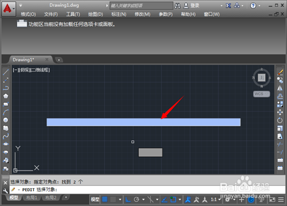Screen dimensions: 287x206
Task: Switch to the 布局2 layout tab
Action: (51, 197)
